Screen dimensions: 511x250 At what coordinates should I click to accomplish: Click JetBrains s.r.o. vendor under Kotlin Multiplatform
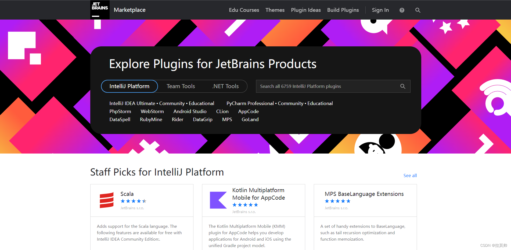(244, 212)
